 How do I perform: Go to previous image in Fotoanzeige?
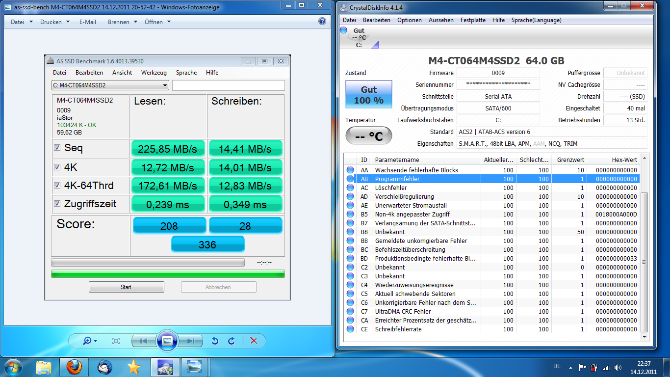coord(144,341)
